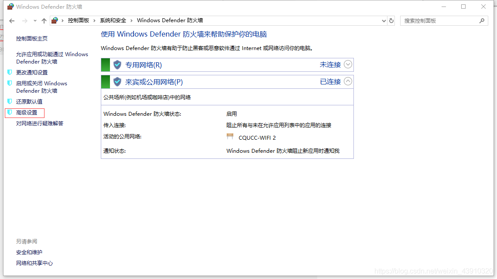Open 对网络进行疑难解答 link
This screenshot has height=279, width=497.
click(x=40, y=123)
